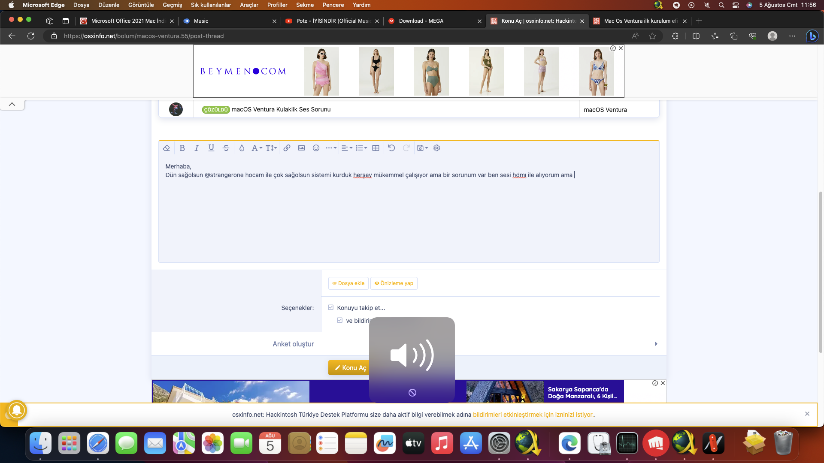824x463 pixels.
Task: Insert a link with chain icon
Action: point(287,148)
